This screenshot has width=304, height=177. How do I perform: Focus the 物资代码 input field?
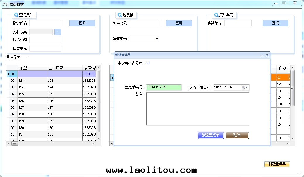click(x=45, y=23)
